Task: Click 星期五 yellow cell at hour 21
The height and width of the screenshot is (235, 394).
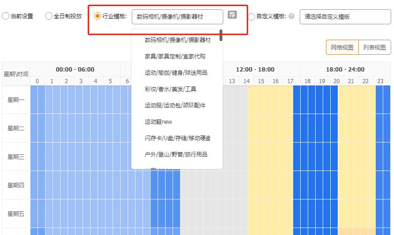Action: click(349, 214)
